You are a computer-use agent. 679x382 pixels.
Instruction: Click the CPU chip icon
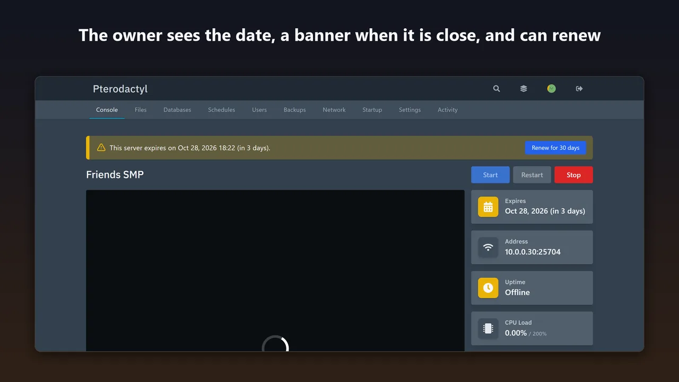pos(488,328)
